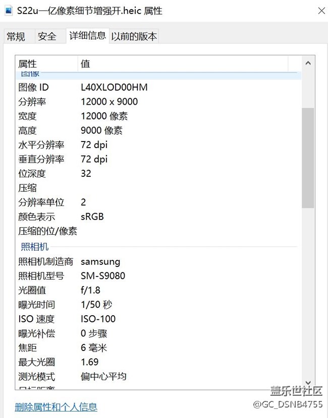Click the file icon in title bar
This screenshot has width=328, height=418.
[9, 11]
